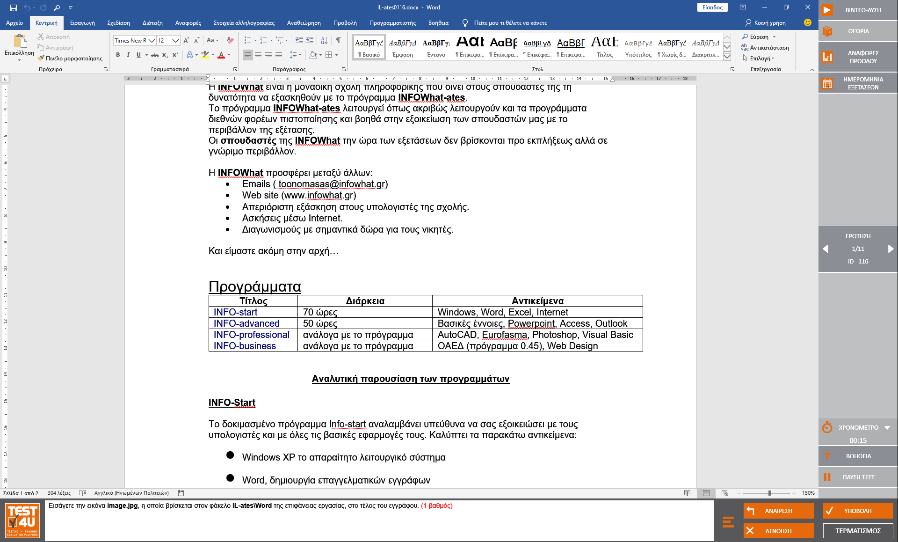The image size is (898, 542).
Task: Toggle Strikethrough (abc) formatting
Action: click(x=155, y=55)
